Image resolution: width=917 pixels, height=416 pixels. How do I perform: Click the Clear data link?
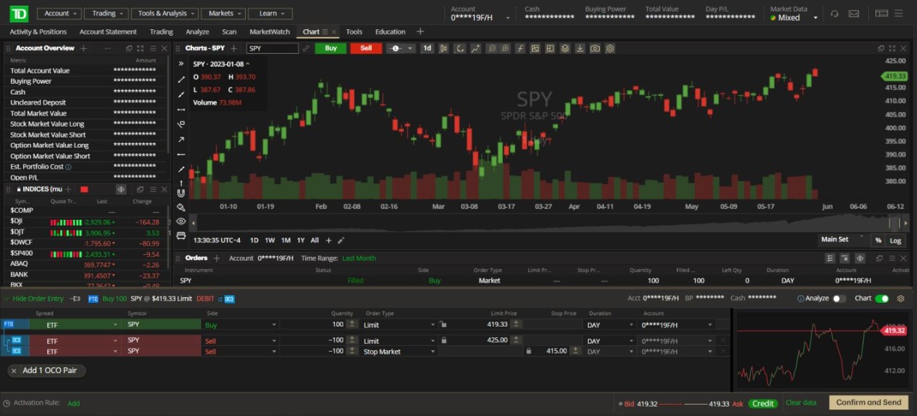(x=801, y=402)
